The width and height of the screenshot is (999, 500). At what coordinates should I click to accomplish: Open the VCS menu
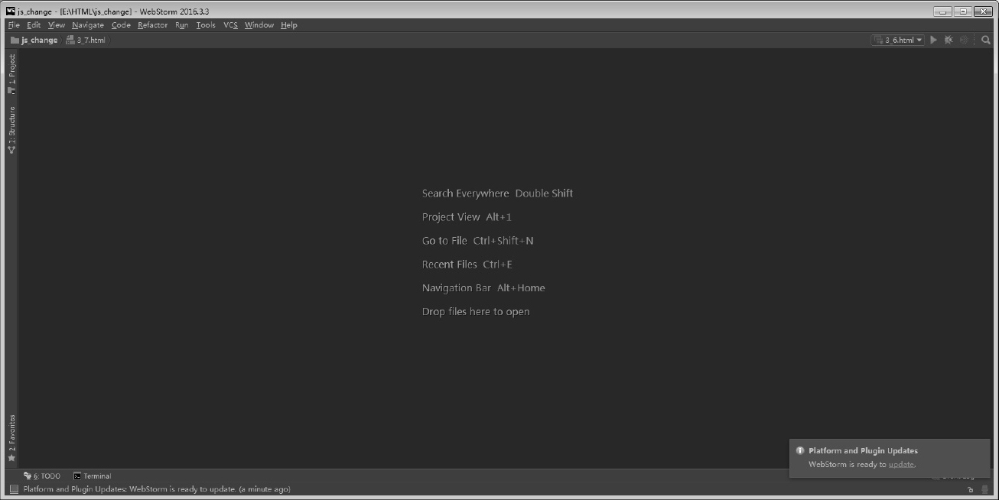coord(230,25)
